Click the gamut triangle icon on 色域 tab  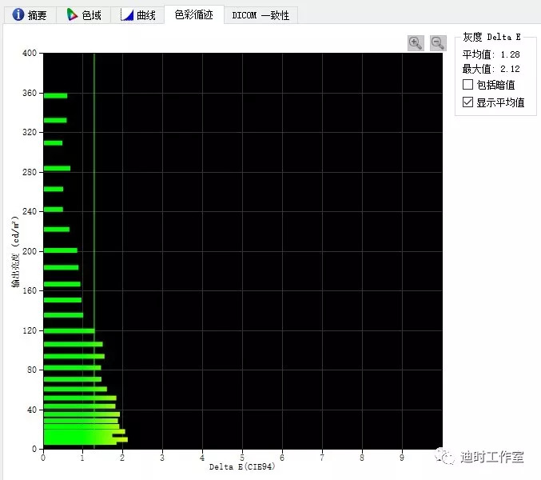pyautogui.click(x=72, y=15)
